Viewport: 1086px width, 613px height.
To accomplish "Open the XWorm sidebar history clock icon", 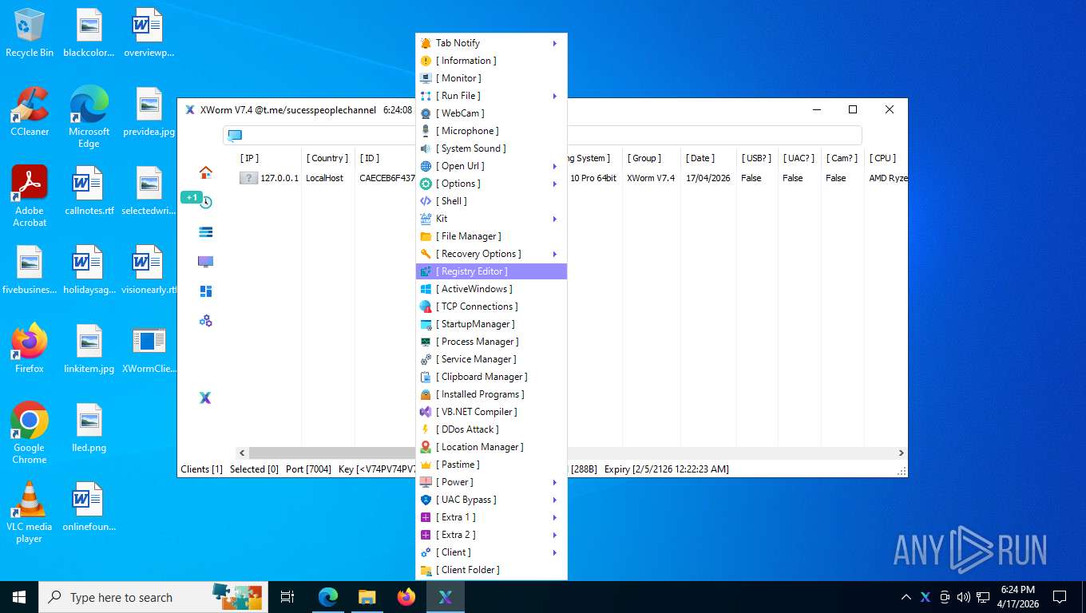I will click(206, 202).
